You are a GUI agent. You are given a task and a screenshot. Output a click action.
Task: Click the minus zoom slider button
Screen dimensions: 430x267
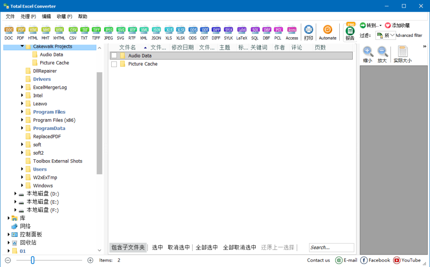pos(8,260)
